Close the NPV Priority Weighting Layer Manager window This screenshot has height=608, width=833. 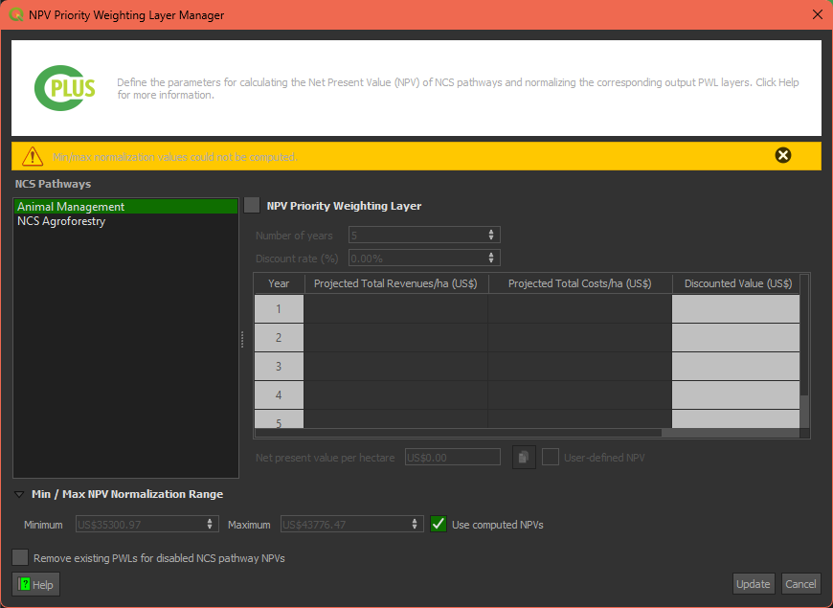(818, 14)
